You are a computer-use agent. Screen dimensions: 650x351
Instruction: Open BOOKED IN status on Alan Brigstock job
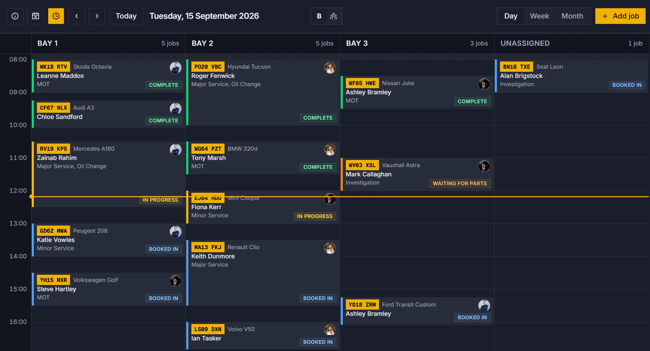point(627,85)
